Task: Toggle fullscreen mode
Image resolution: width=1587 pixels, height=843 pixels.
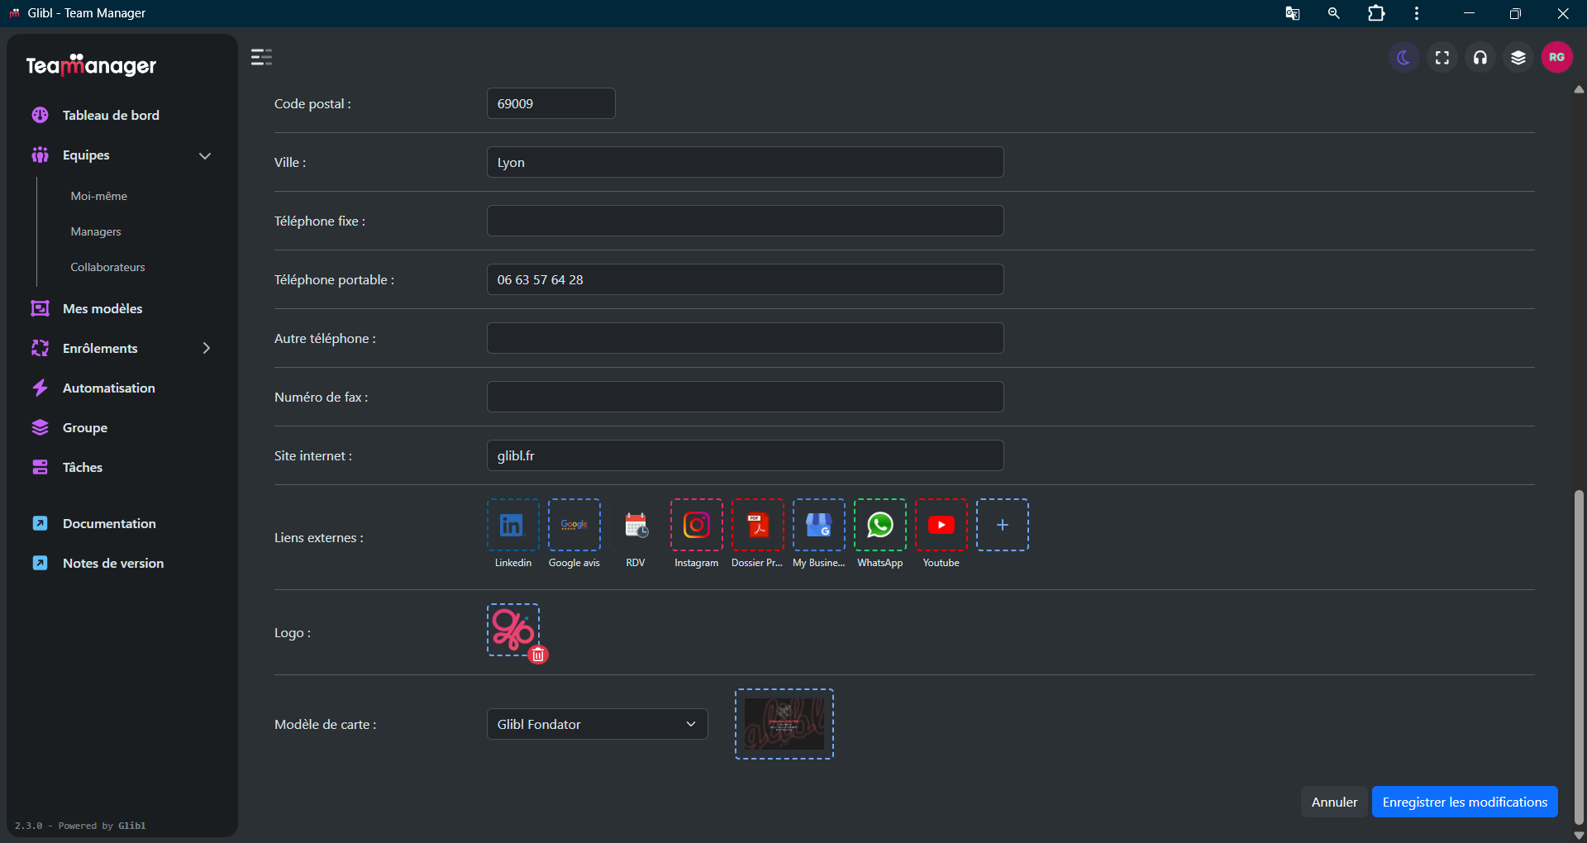Action: point(1442,57)
